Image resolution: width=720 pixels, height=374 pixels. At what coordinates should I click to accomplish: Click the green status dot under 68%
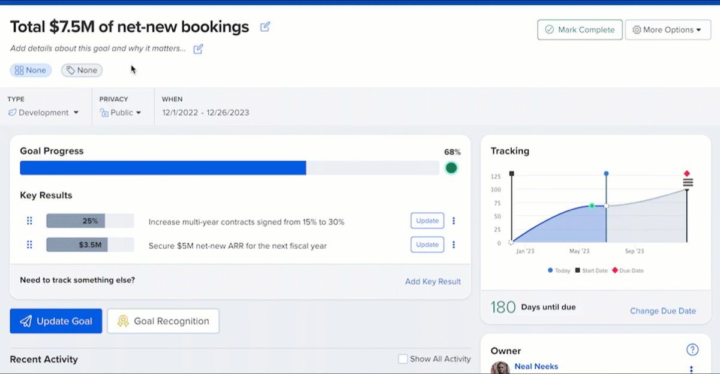[451, 168]
